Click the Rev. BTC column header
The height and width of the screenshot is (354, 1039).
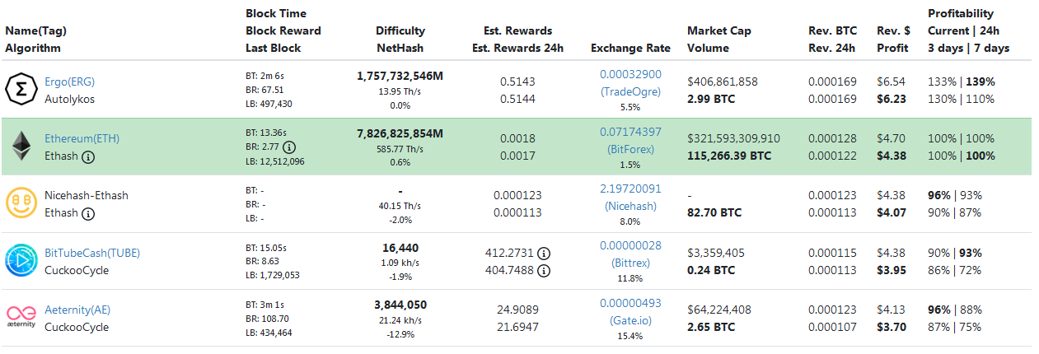(833, 30)
